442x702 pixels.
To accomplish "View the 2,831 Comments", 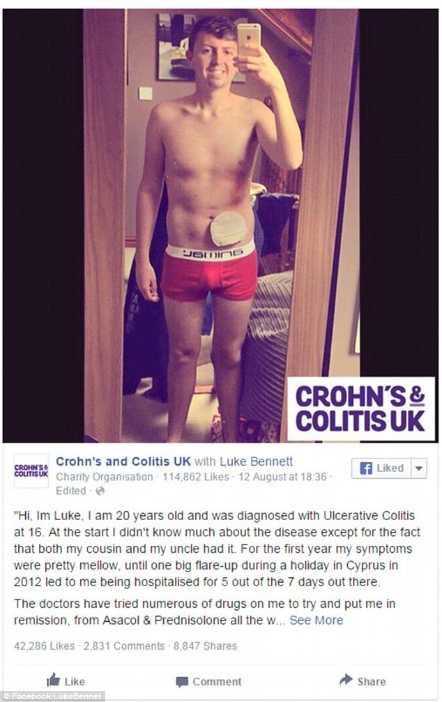I will click(124, 646).
